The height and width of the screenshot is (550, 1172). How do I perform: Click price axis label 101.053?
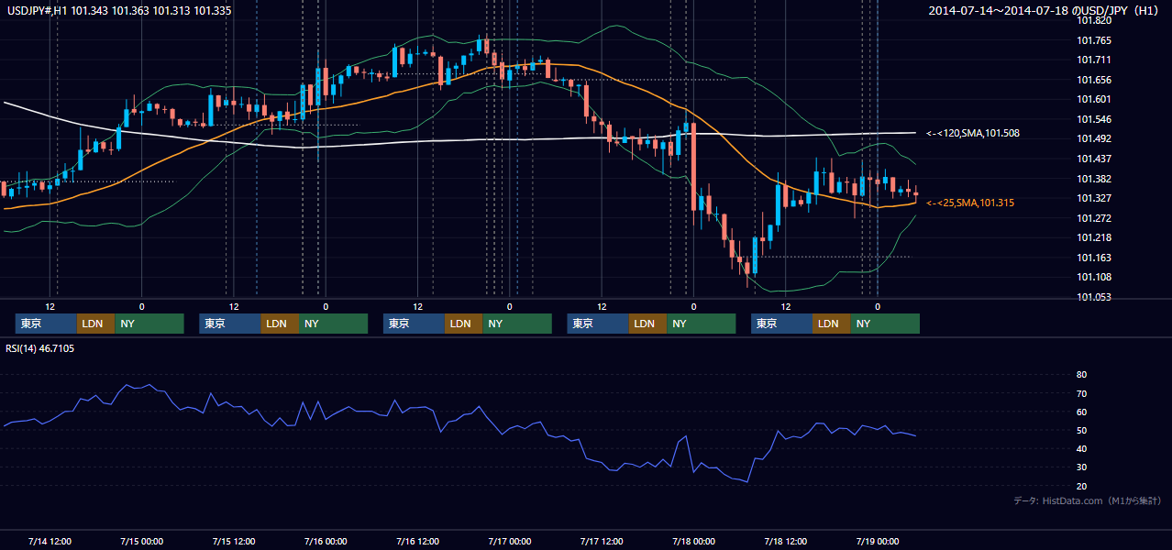1094,297
